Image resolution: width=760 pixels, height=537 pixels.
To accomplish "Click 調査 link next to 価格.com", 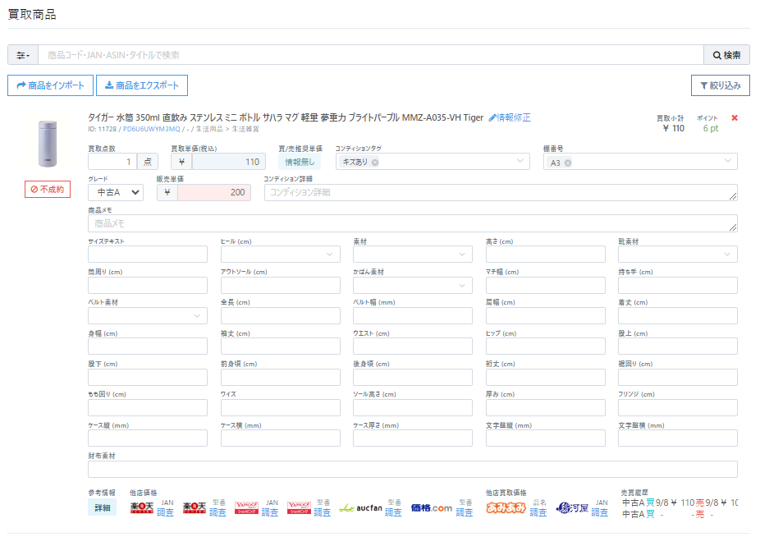I will (465, 512).
